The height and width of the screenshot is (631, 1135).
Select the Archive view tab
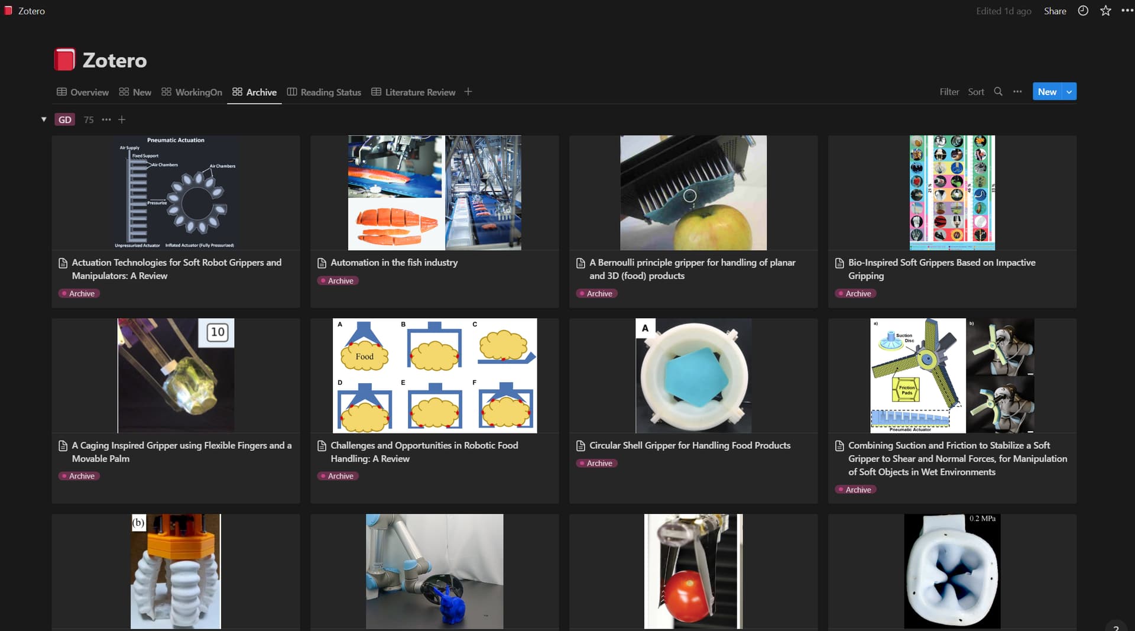(254, 92)
